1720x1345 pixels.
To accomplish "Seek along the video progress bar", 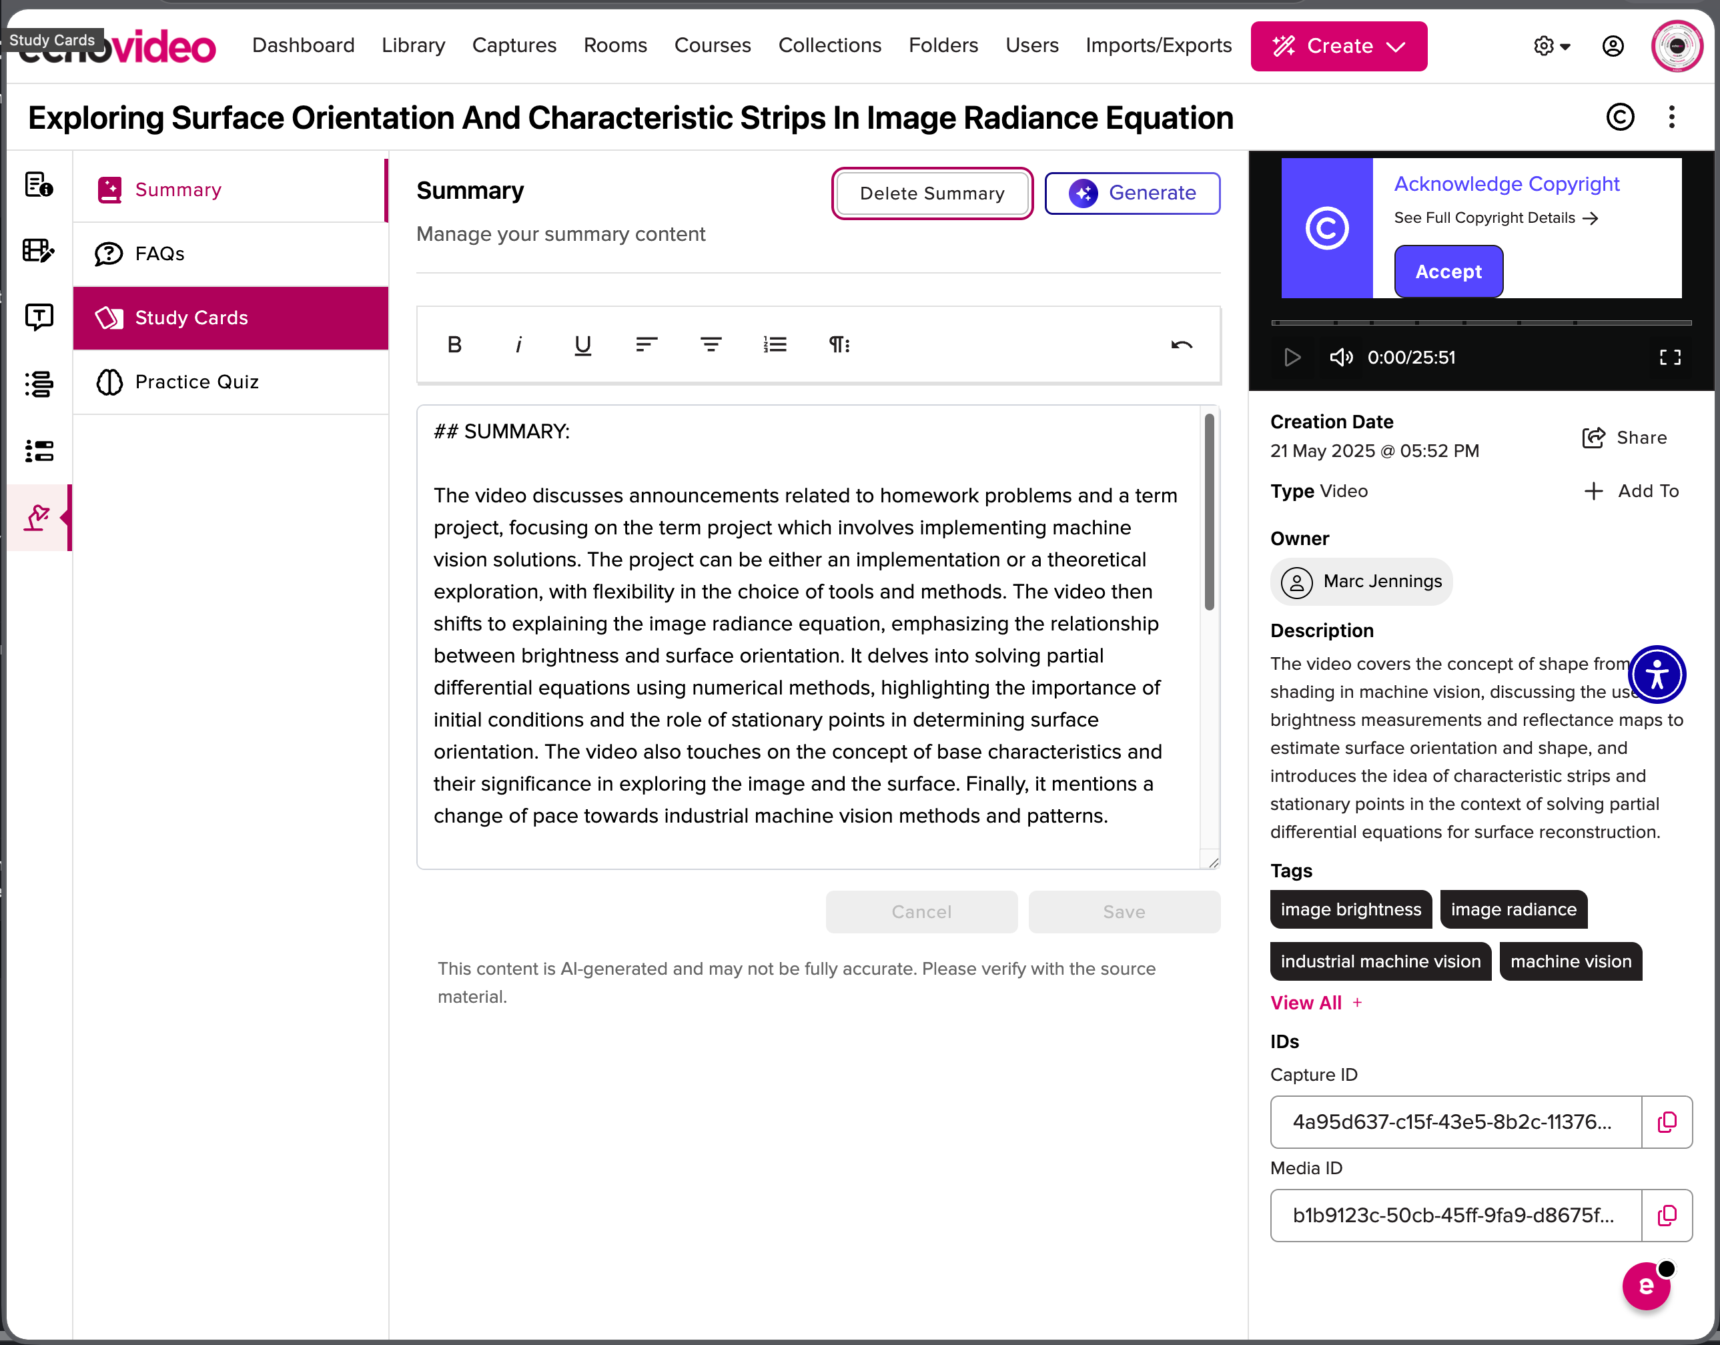I will click(x=1480, y=323).
